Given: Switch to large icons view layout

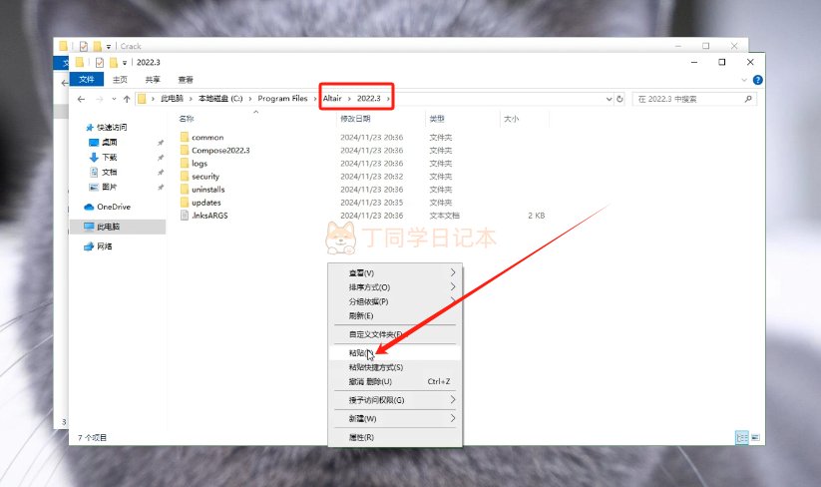Looking at the screenshot, I should 755,437.
